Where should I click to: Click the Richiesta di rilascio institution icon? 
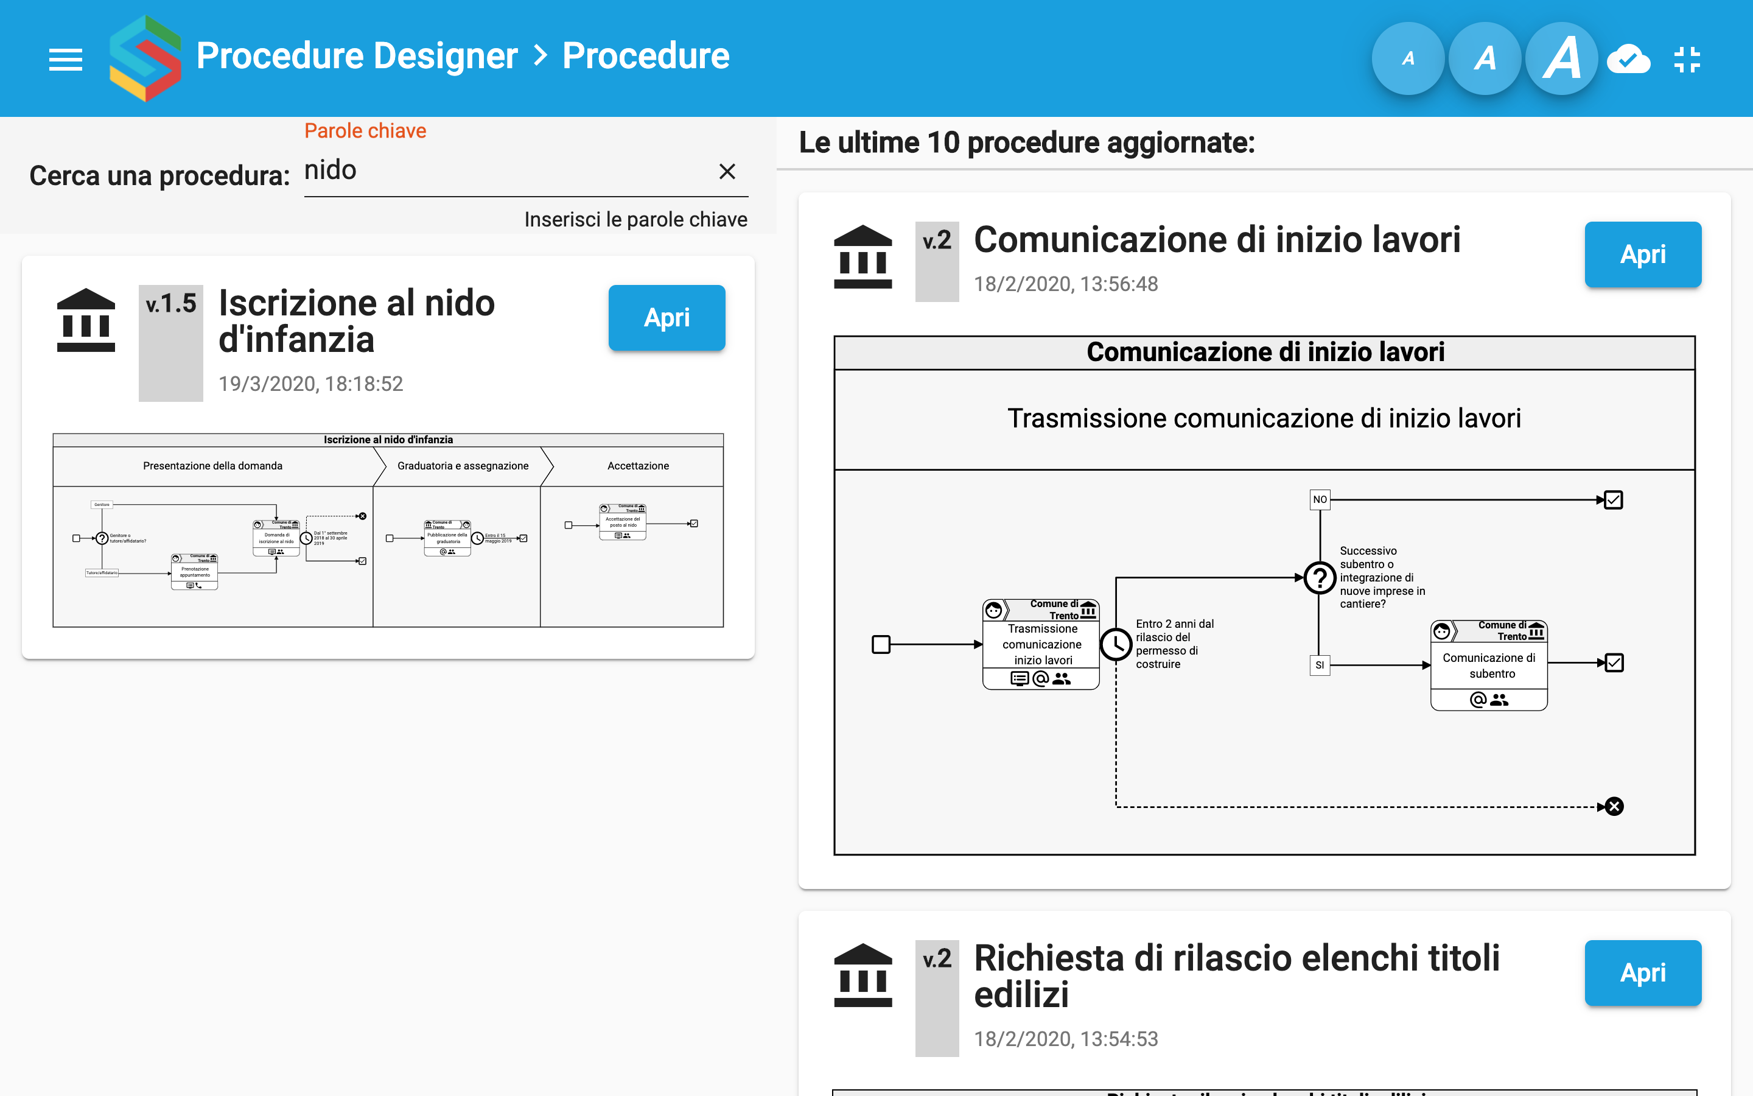863,975
